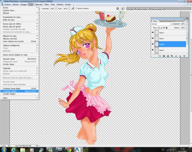Click the zoom percentage field in status bar
The width and height of the screenshot is (192, 152).
click(4, 146)
